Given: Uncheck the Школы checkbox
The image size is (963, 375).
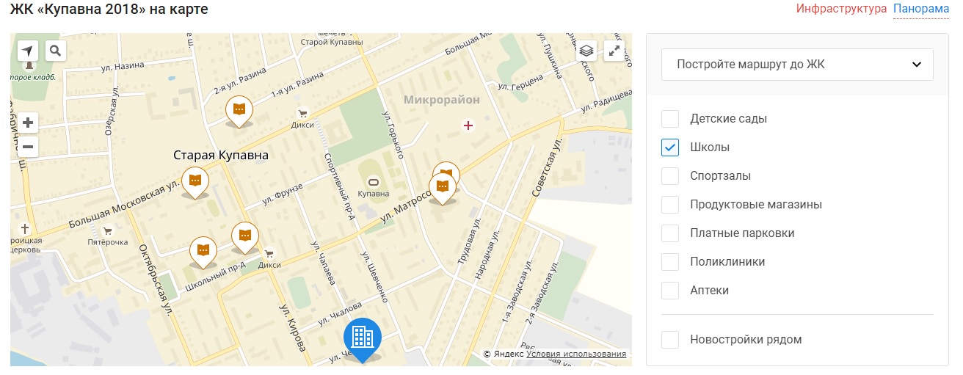Looking at the screenshot, I should pos(669,148).
